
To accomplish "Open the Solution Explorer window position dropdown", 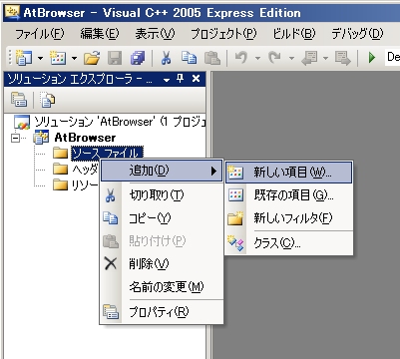I will (167, 80).
